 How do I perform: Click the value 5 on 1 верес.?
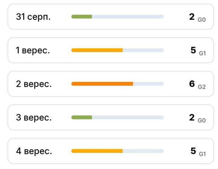[193, 50]
